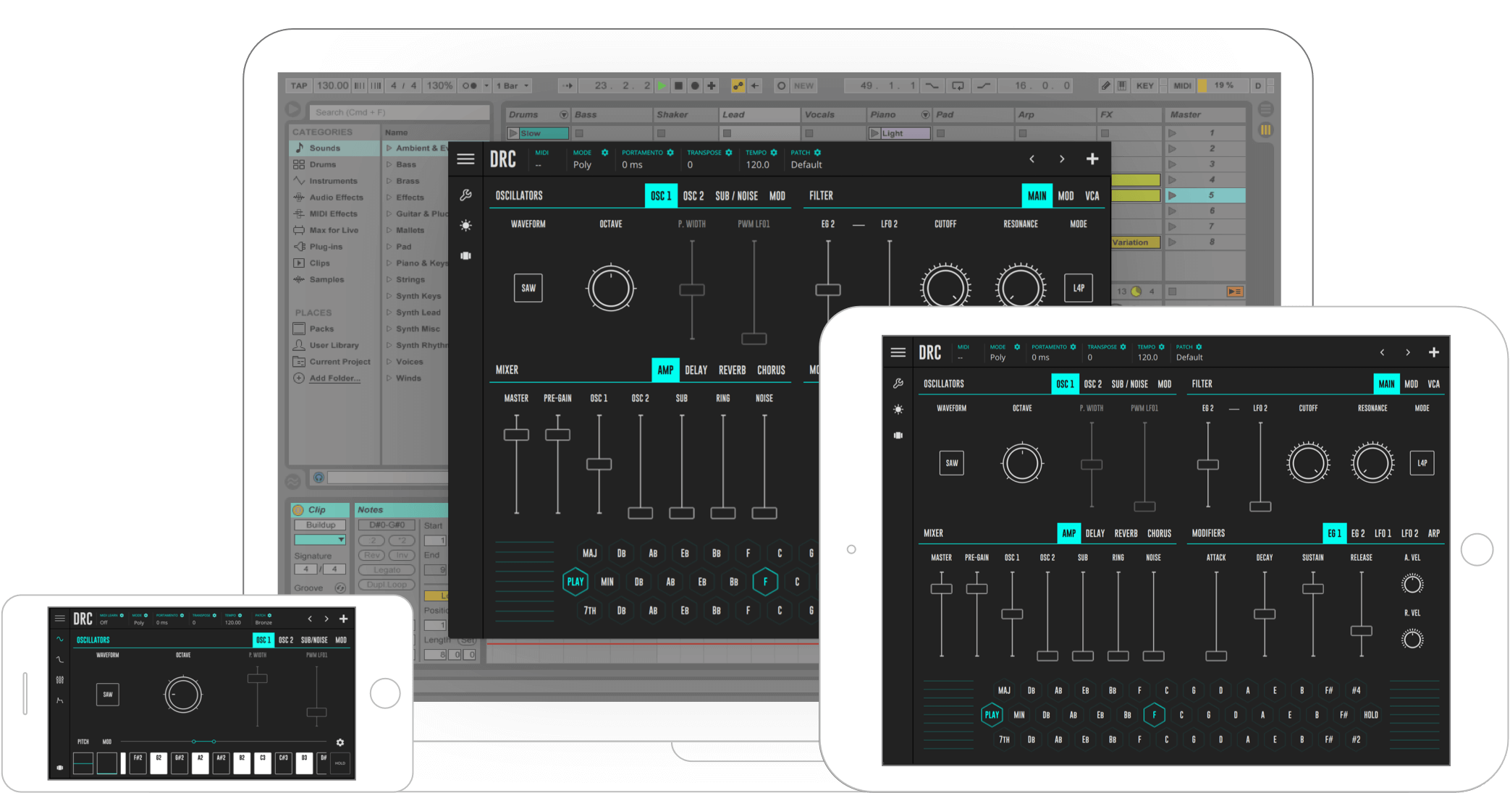1510x793 pixels.
Task: Select the DELAY tab in the Mixer section
Action: point(695,370)
